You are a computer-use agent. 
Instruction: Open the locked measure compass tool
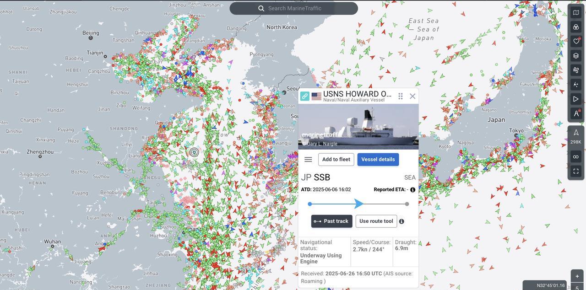(576, 113)
